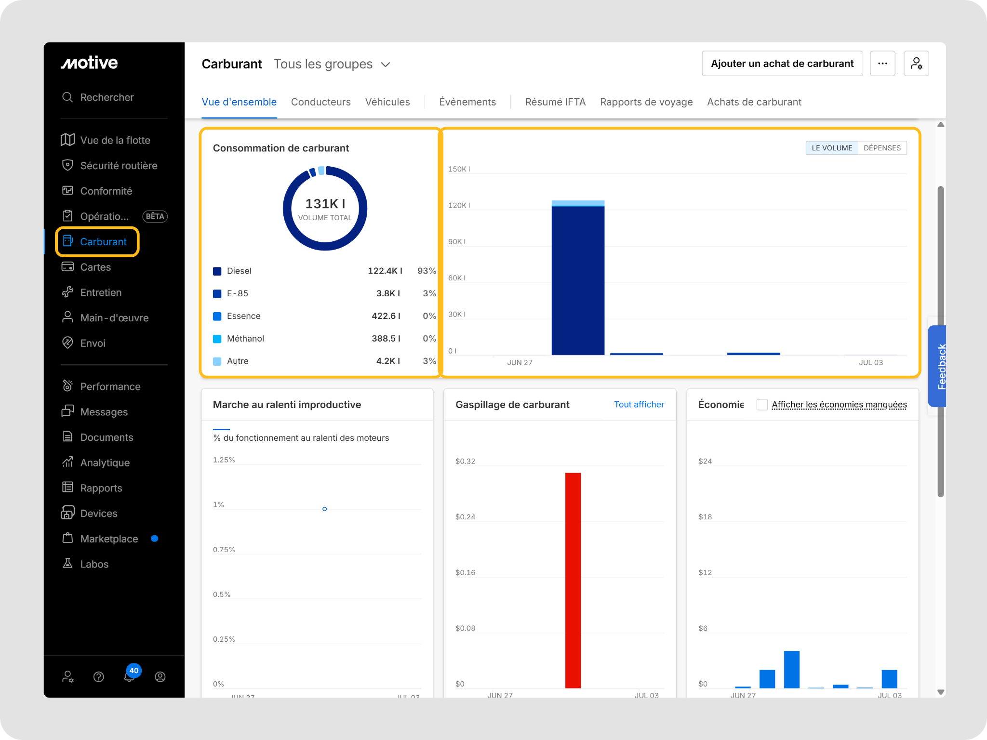Click the Tout afficher link

pos(639,404)
